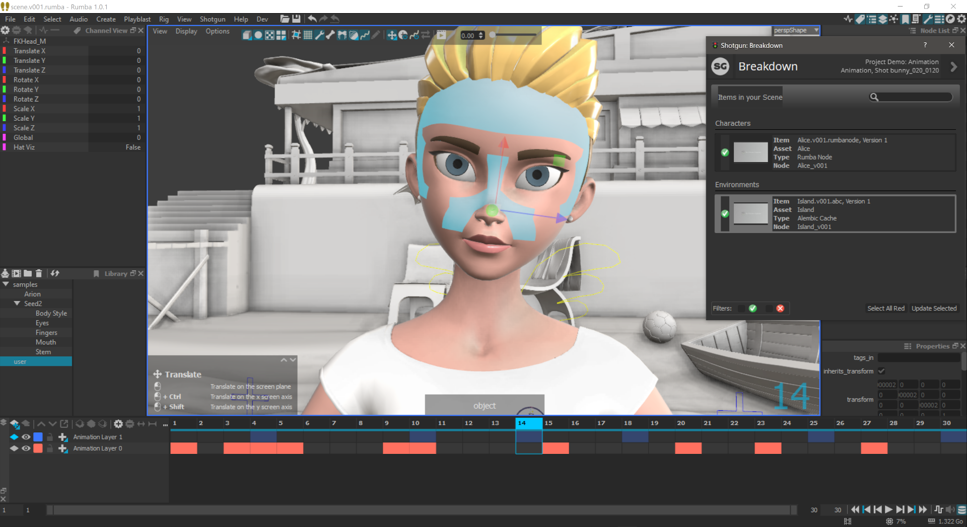Add new animation layer
Screen dimensions: 967x527
tap(15, 424)
